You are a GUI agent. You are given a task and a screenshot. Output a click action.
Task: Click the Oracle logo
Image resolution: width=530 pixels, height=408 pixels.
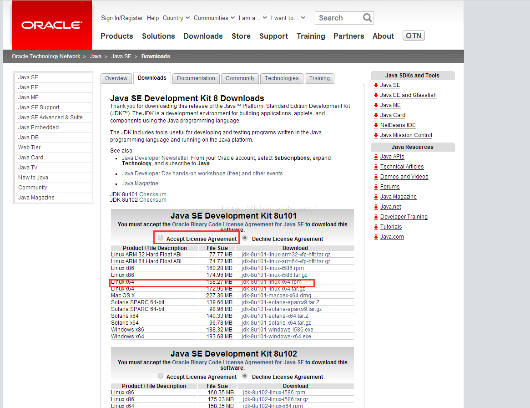coord(52,25)
